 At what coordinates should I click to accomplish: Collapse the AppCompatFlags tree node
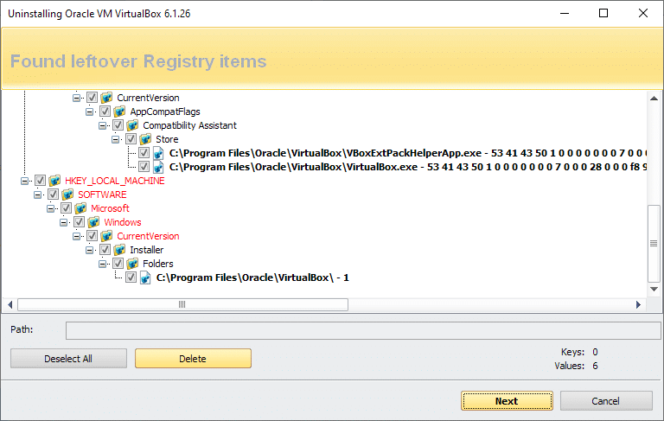click(x=89, y=112)
